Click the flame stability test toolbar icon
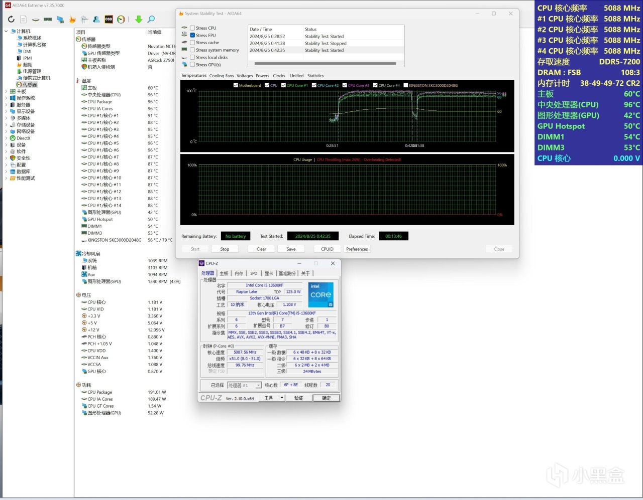The image size is (643, 500). [x=72, y=20]
